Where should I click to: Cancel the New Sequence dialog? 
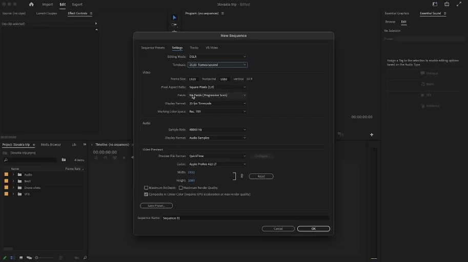pos(278,229)
